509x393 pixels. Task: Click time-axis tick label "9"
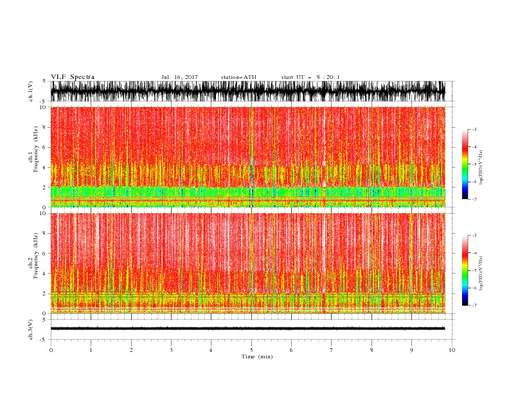411,350
